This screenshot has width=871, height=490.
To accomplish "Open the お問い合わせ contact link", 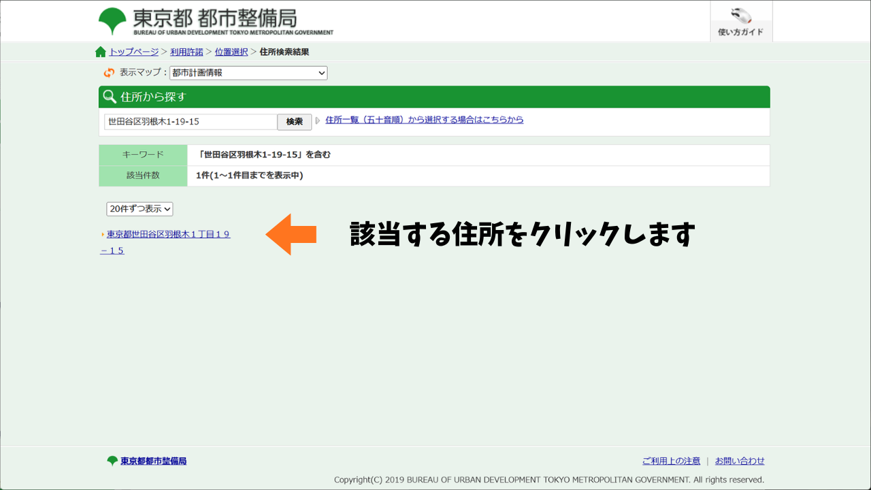I will coord(739,461).
